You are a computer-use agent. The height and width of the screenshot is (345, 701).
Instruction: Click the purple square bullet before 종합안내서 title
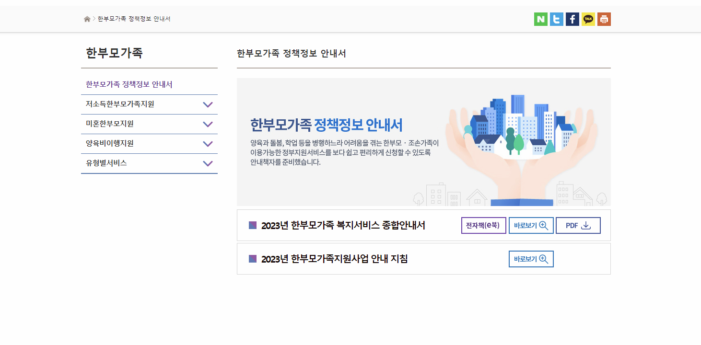[x=252, y=225]
